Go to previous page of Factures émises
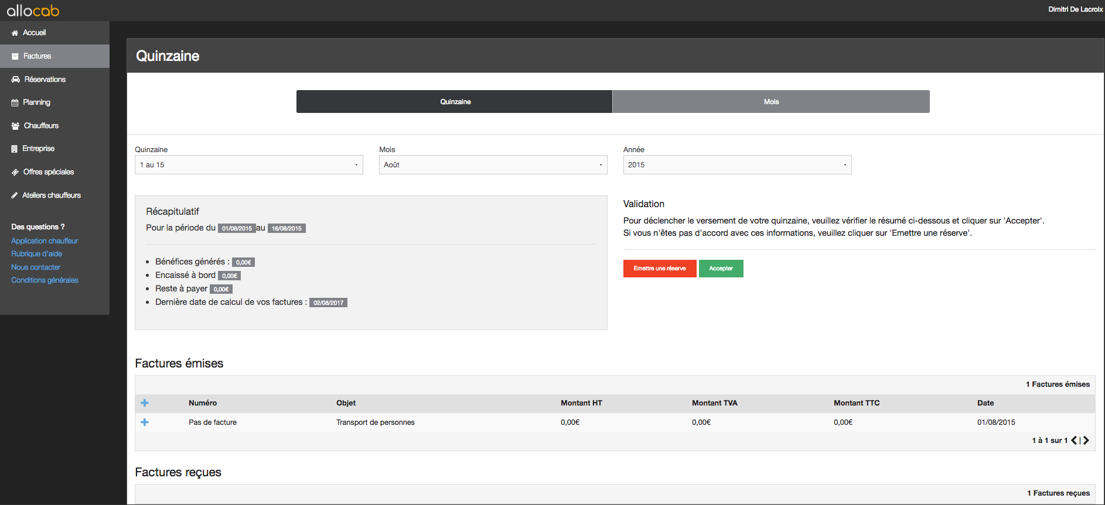1105x505 pixels. point(1074,440)
